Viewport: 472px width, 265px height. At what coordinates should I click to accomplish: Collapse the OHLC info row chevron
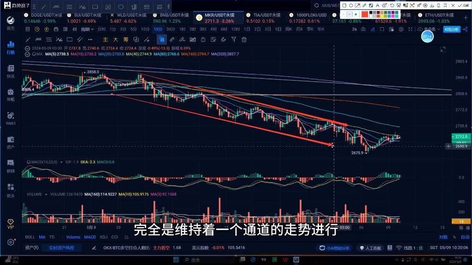click(27, 48)
